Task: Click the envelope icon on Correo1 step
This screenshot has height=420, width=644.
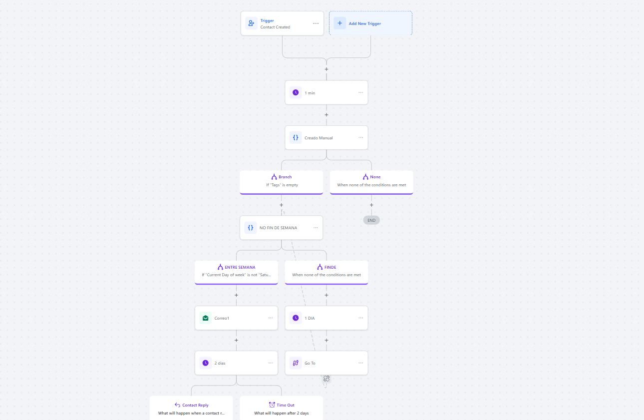Action: (205, 318)
